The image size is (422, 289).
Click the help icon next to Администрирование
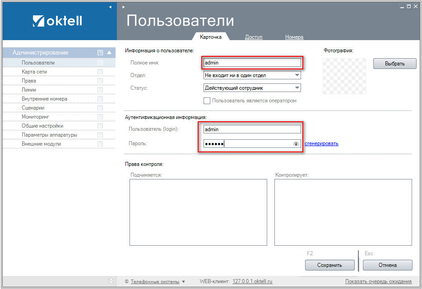(x=100, y=53)
